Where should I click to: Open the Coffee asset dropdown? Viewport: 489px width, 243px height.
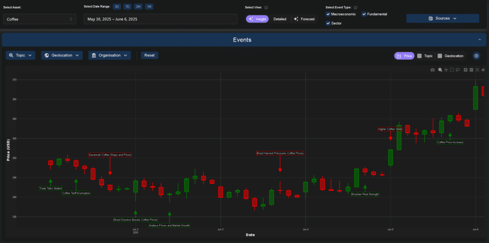point(40,19)
